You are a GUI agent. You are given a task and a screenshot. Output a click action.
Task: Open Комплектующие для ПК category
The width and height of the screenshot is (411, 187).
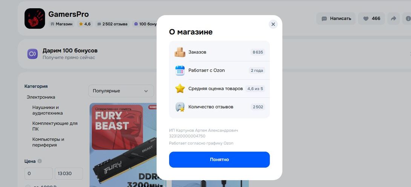tap(55, 126)
